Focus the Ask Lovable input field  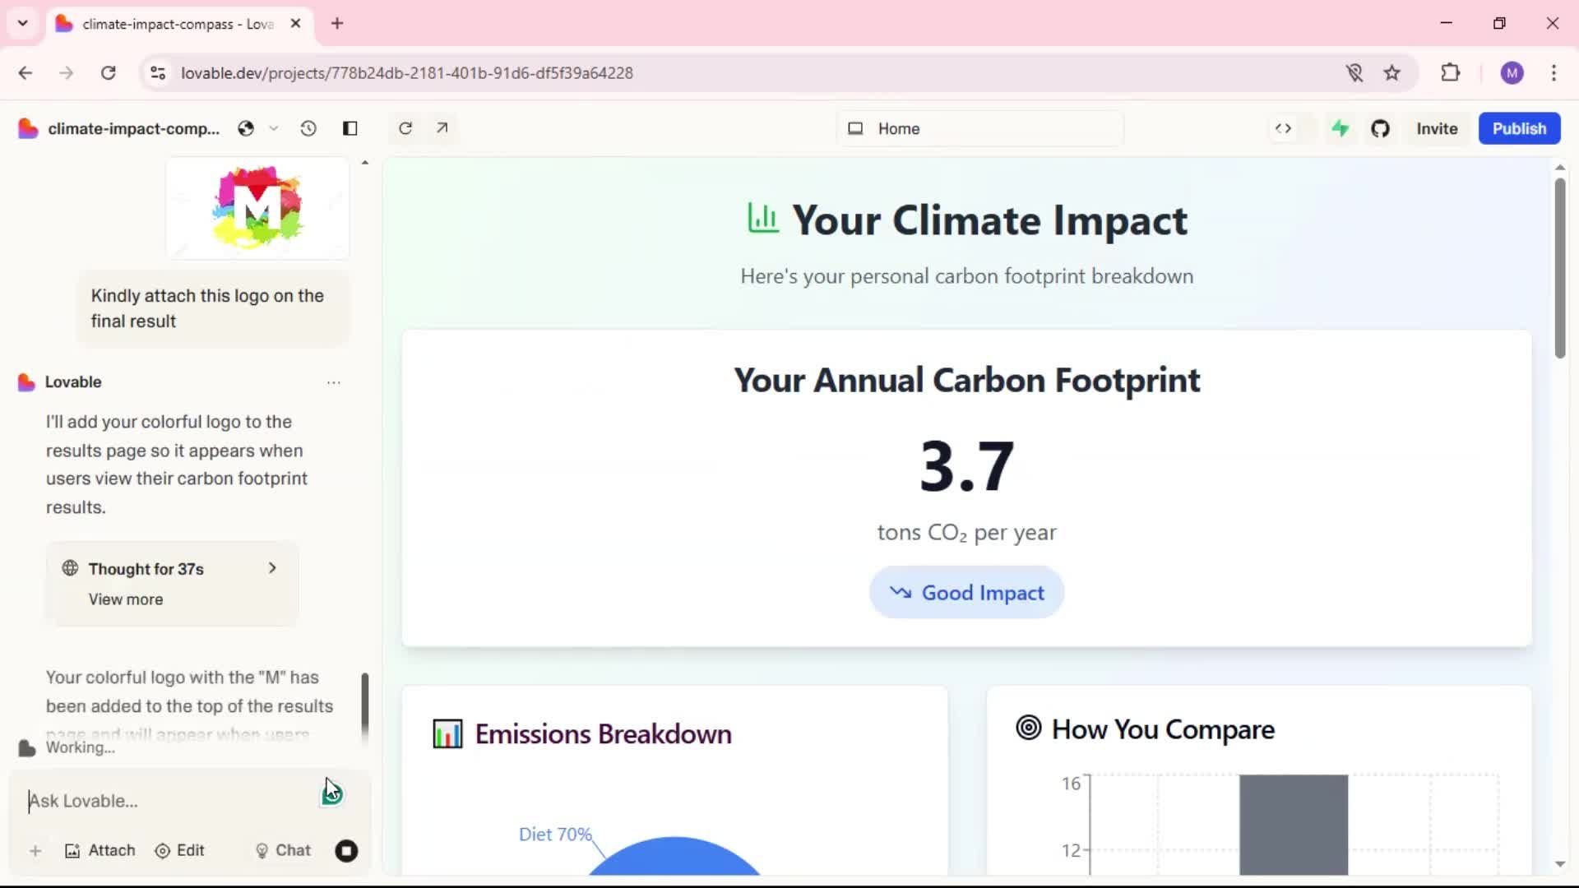[x=173, y=801]
